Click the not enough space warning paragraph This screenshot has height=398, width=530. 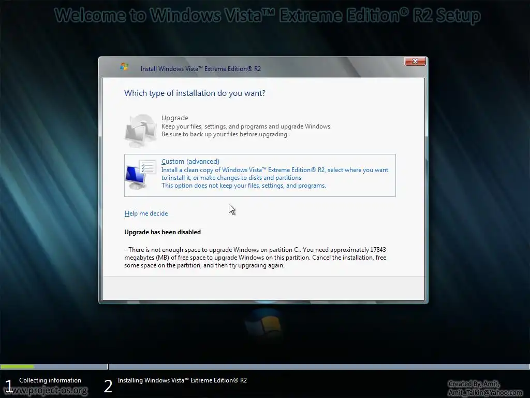[x=255, y=258]
